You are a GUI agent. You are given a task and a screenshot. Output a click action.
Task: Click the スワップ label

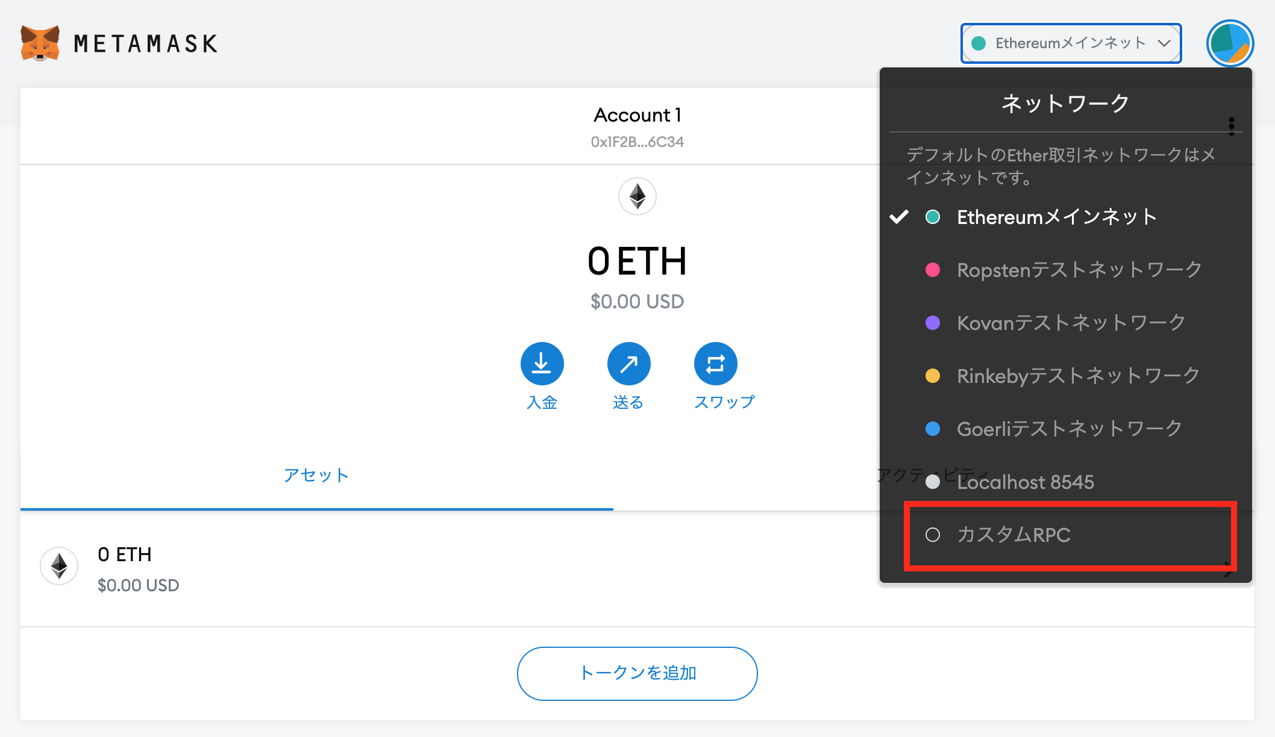[x=724, y=402]
